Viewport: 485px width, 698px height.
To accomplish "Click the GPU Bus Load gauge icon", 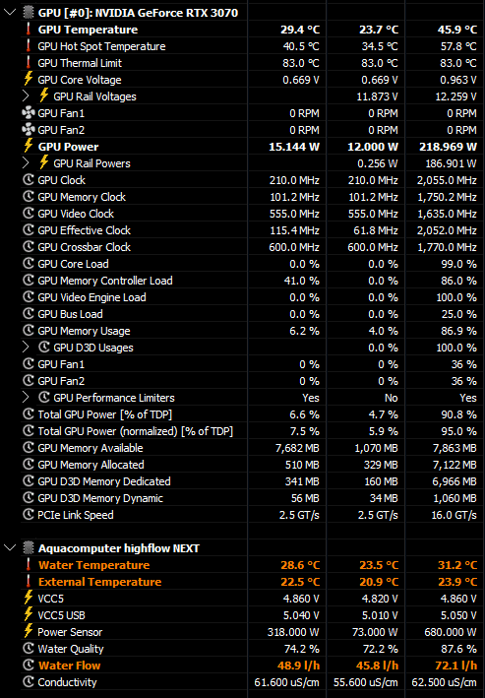I will [x=29, y=314].
